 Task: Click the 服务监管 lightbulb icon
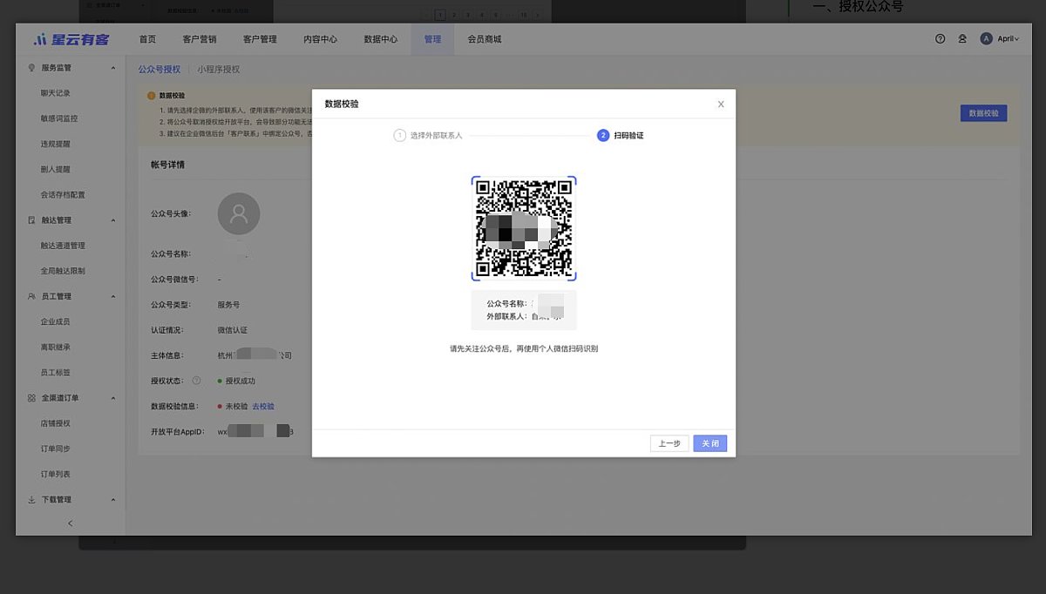click(x=32, y=67)
